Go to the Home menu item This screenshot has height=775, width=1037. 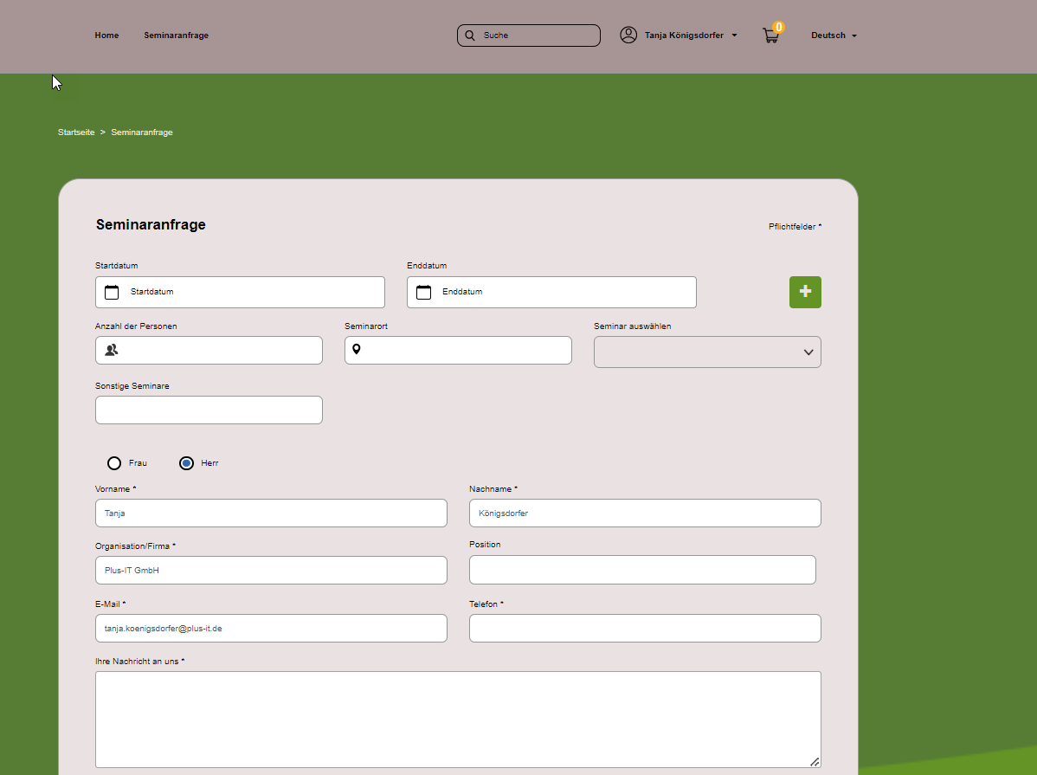(x=106, y=36)
